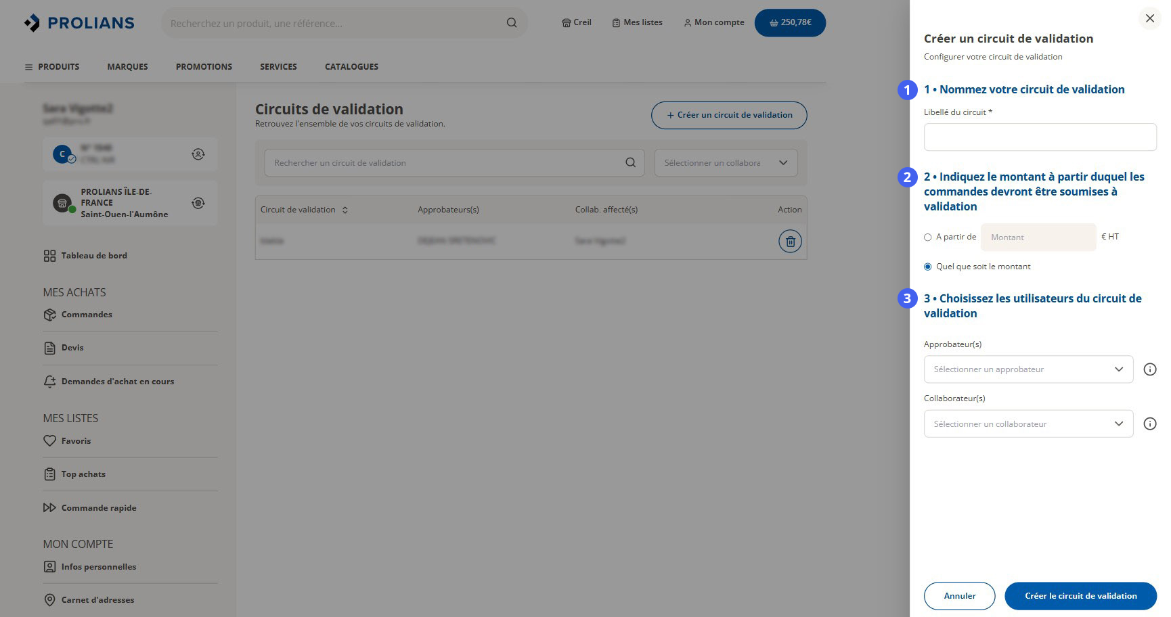Click the approbateur info icon
This screenshot has width=1171, height=617.
pyautogui.click(x=1149, y=369)
